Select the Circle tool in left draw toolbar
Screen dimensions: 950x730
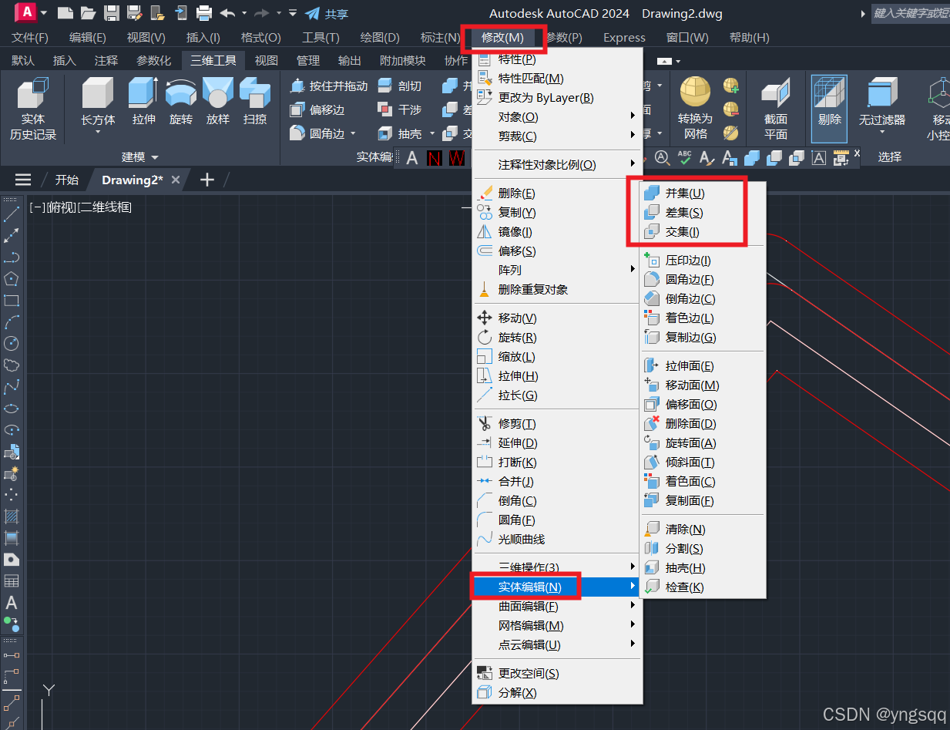12,344
